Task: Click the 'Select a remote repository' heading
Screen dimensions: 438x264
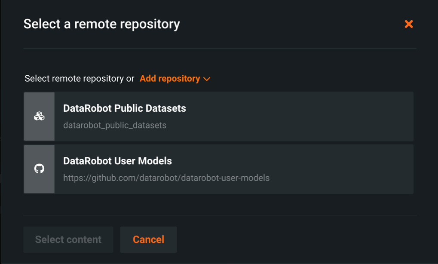Action: click(x=101, y=24)
